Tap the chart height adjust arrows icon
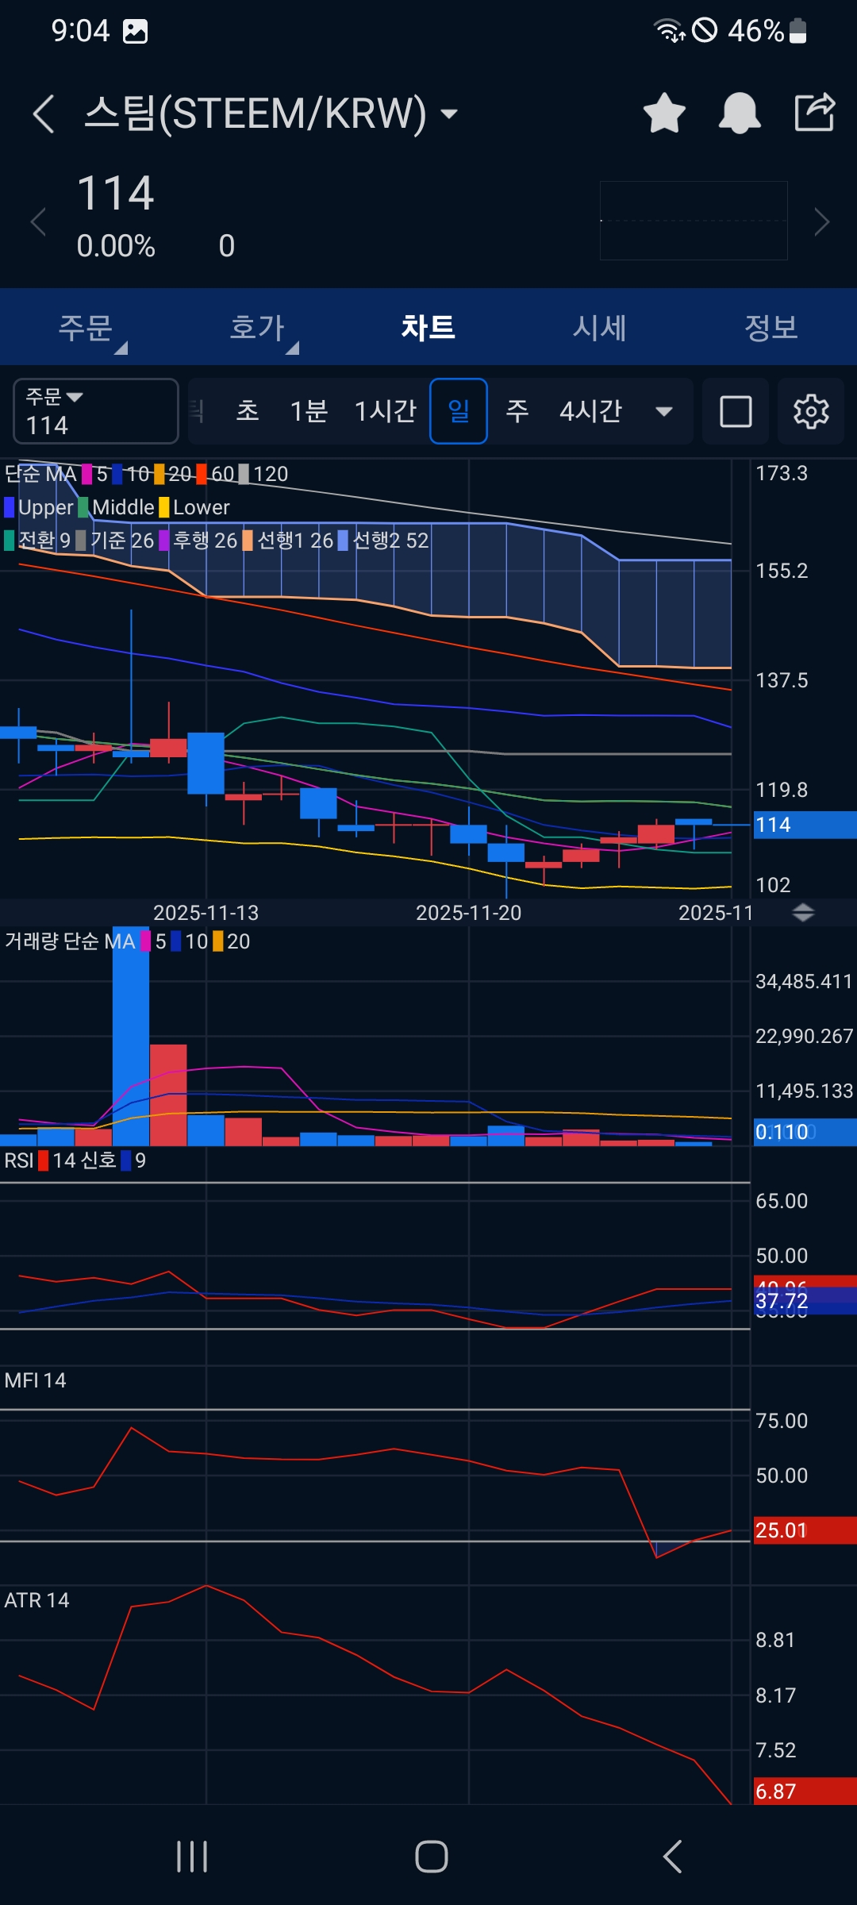Screen dimensions: 857x1905 point(803,913)
